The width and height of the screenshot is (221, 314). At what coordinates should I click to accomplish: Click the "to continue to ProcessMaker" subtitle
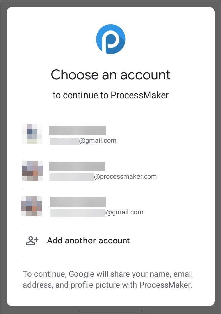click(111, 95)
